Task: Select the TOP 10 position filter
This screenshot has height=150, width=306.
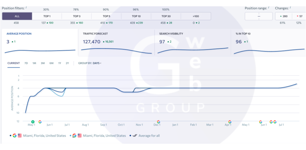Action: (x=136, y=16)
